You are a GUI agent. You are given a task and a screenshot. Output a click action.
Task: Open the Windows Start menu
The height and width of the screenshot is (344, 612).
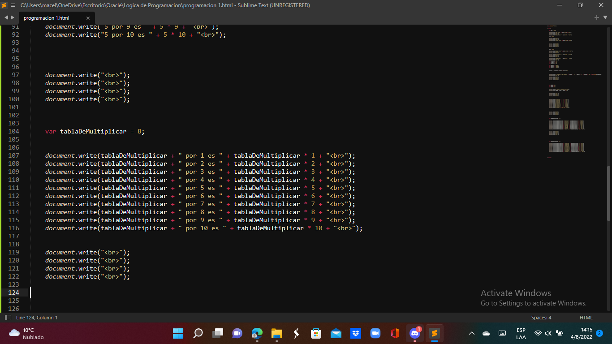coord(178,333)
